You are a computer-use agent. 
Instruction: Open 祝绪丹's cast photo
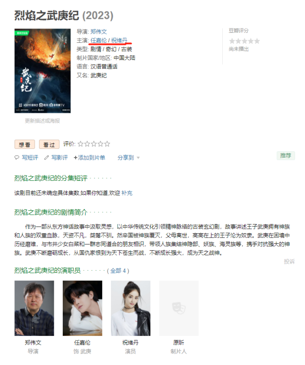131,308
